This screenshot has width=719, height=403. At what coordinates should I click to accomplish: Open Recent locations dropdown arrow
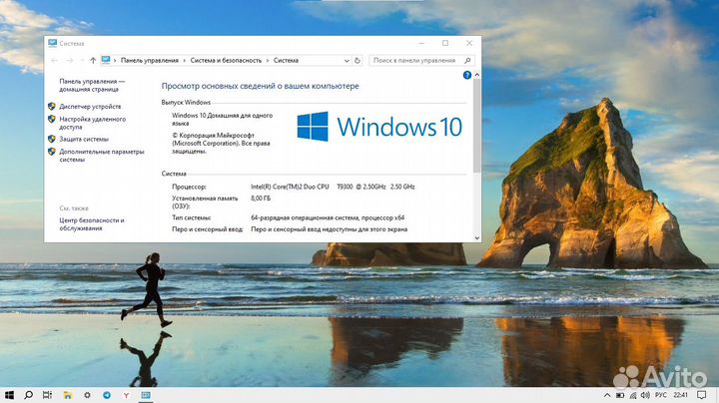click(81, 60)
